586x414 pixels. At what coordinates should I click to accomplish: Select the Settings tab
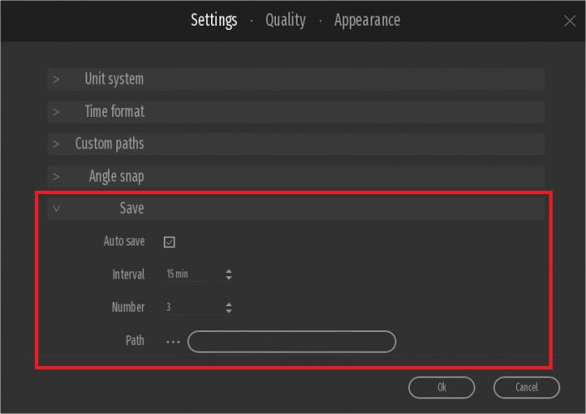tap(214, 20)
